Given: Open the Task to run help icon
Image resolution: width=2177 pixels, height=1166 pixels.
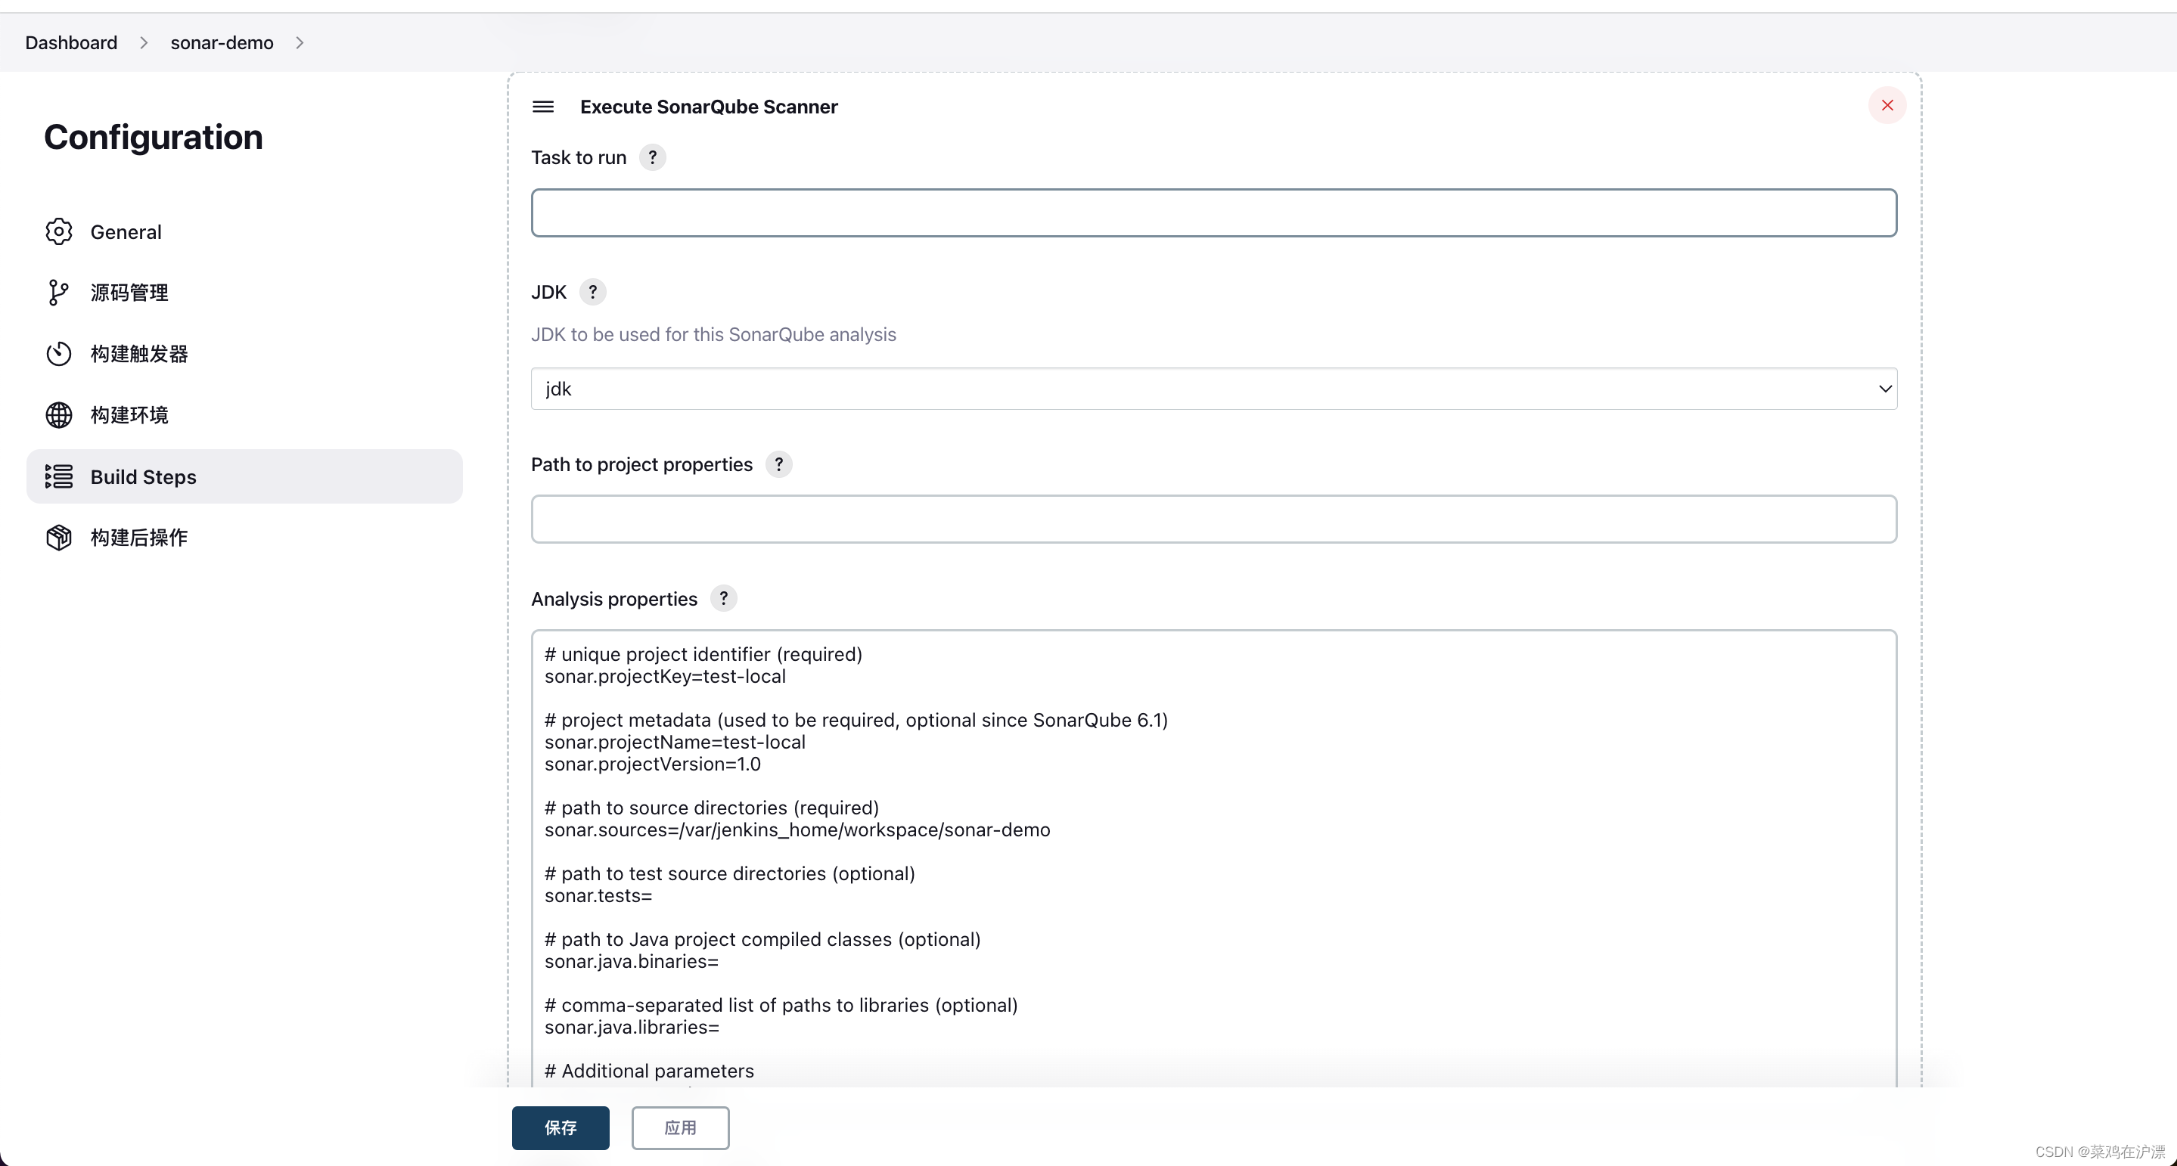Looking at the screenshot, I should click(x=653, y=157).
